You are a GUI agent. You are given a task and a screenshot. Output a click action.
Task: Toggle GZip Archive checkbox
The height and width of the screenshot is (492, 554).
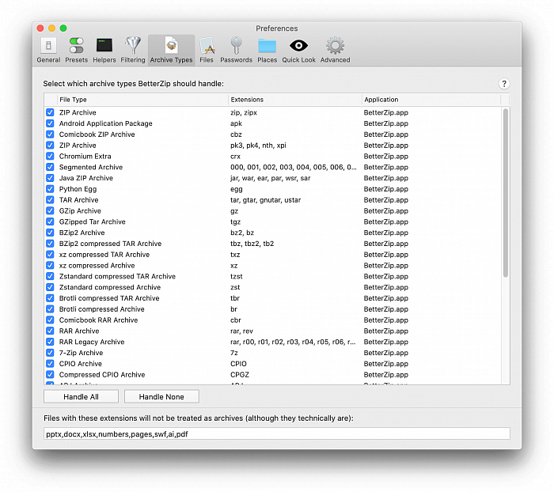(50, 211)
